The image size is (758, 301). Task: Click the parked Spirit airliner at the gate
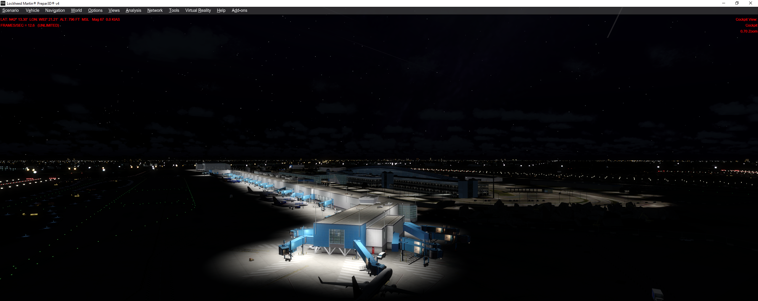(x=290, y=203)
